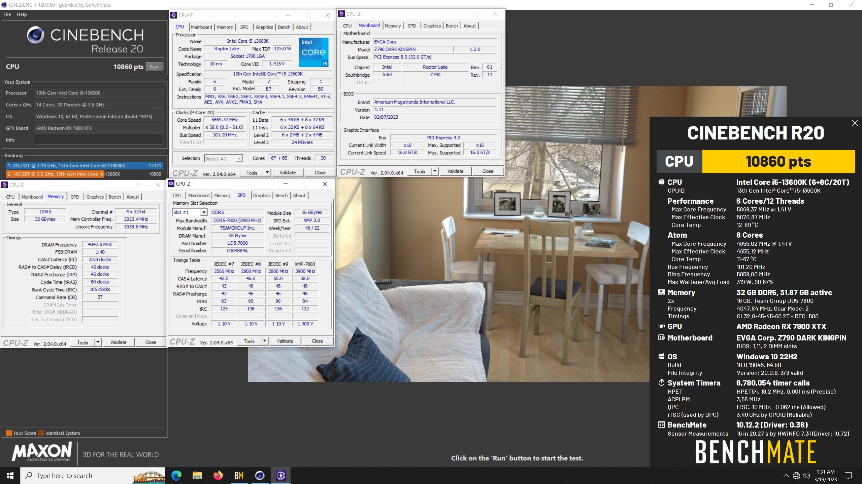Open Microsoft Edge from the taskbar
The image size is (862, 484).
176,475
